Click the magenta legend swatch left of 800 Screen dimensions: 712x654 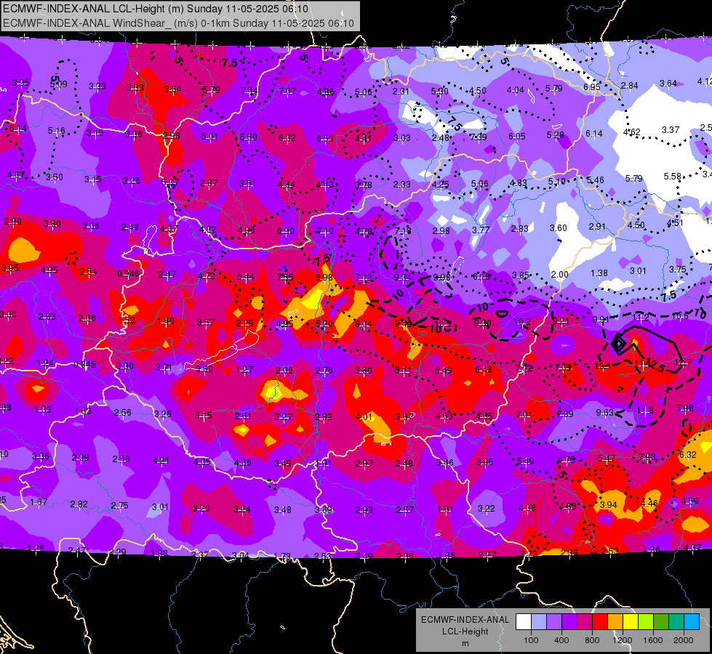coord(585,622)
